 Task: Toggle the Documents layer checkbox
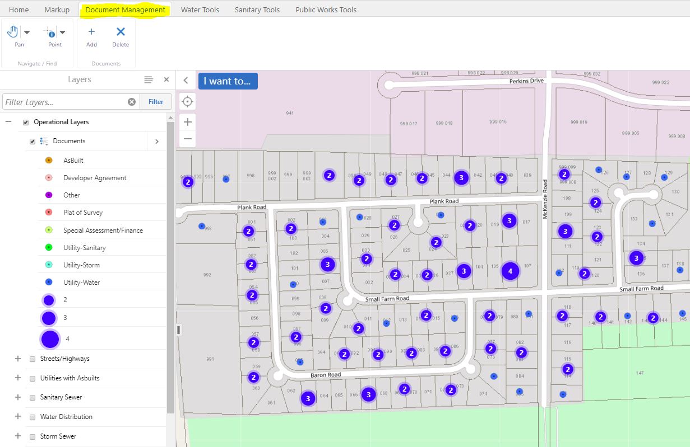pyautogui.click(x=33, y=142)
